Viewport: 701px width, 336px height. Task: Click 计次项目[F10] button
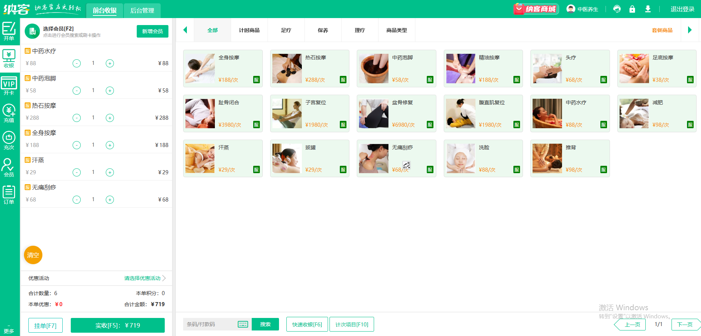(352, 324)
